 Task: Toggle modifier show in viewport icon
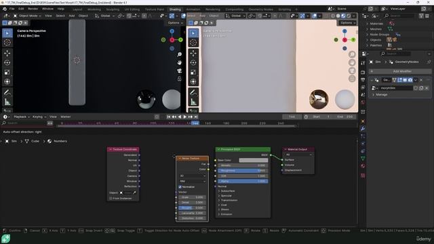[x=405, y=80]
